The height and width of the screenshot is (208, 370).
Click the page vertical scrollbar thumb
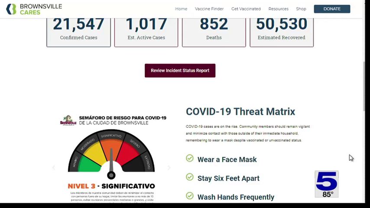coord(364,86)
